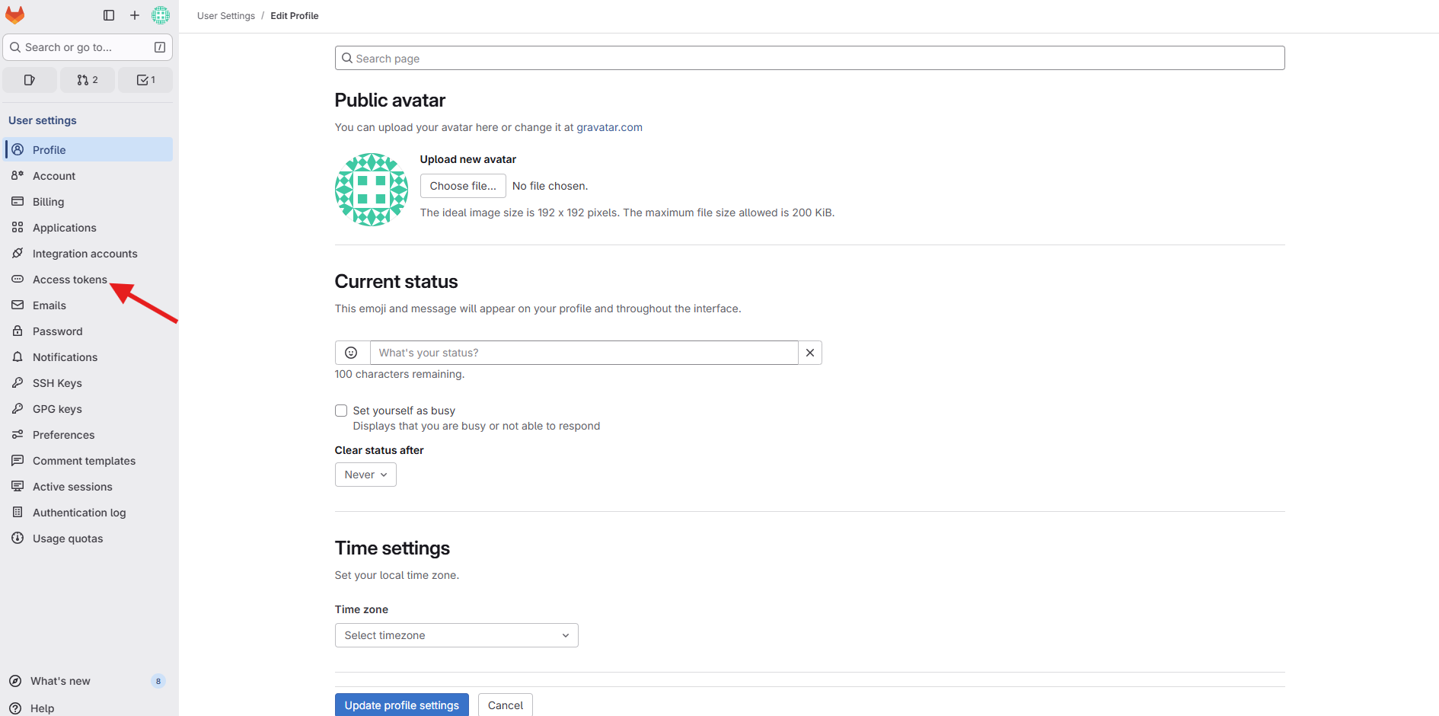Collapse the sidebar using panel toggle icon
Image resolution: width=1439 pixels, height=716 pixels.
click(108, 14)
